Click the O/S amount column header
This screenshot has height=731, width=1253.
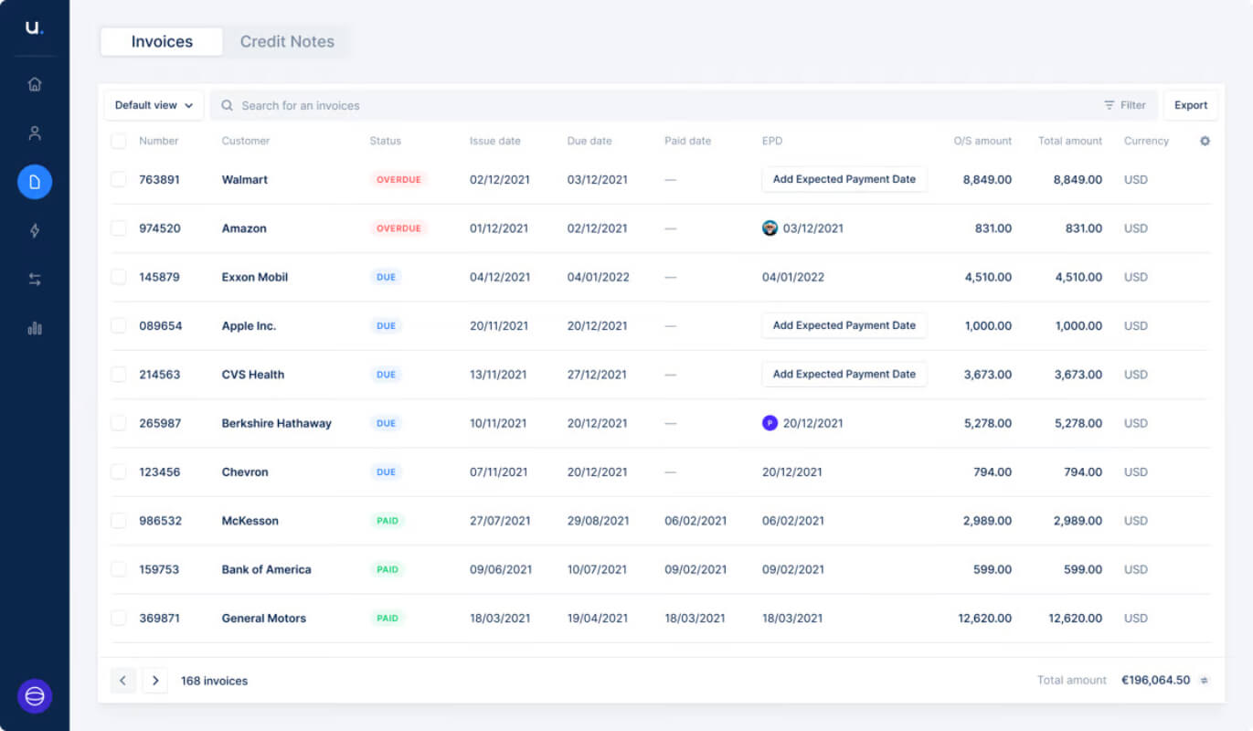tap(982, 141)
